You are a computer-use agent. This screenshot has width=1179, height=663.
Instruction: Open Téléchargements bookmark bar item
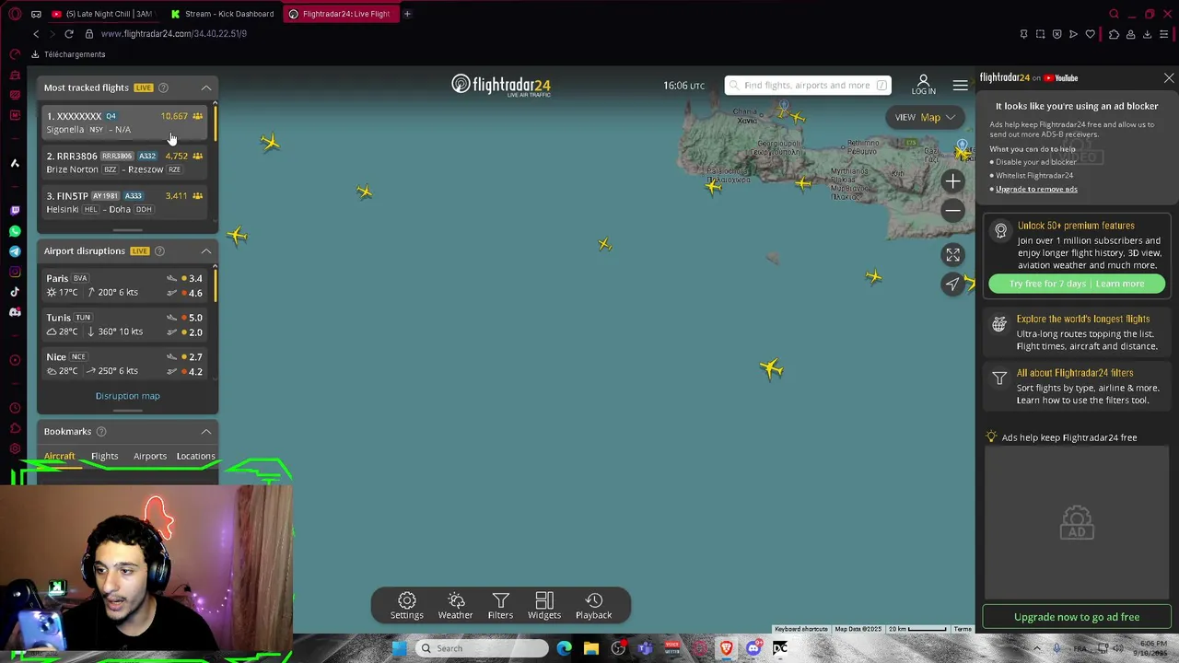pos(69,54)
